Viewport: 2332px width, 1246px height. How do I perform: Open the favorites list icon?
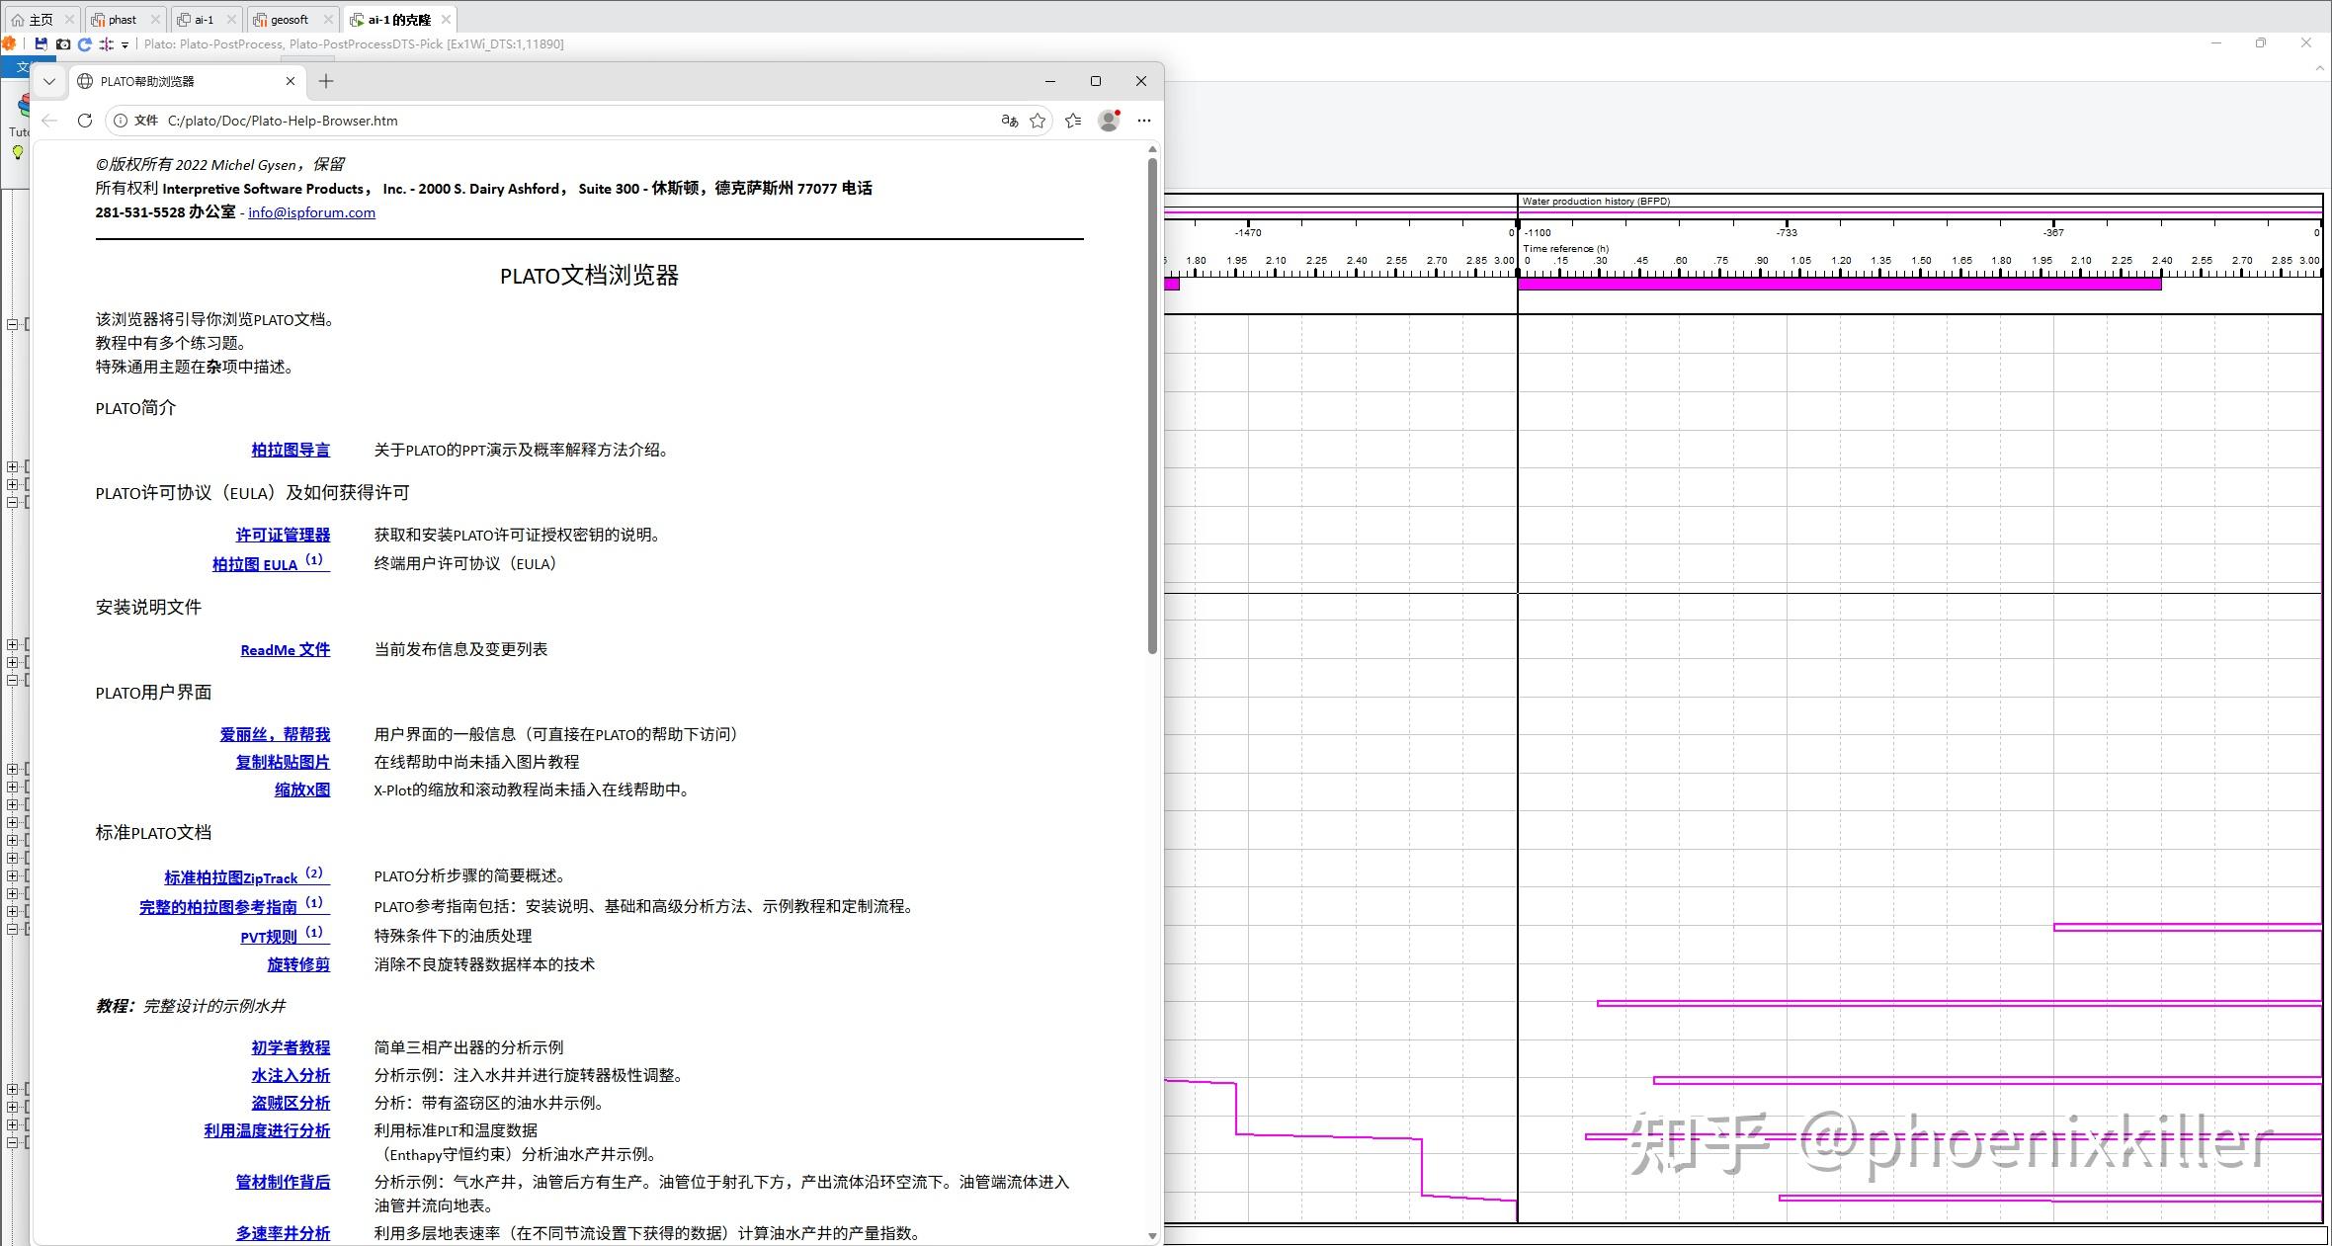1073,121
